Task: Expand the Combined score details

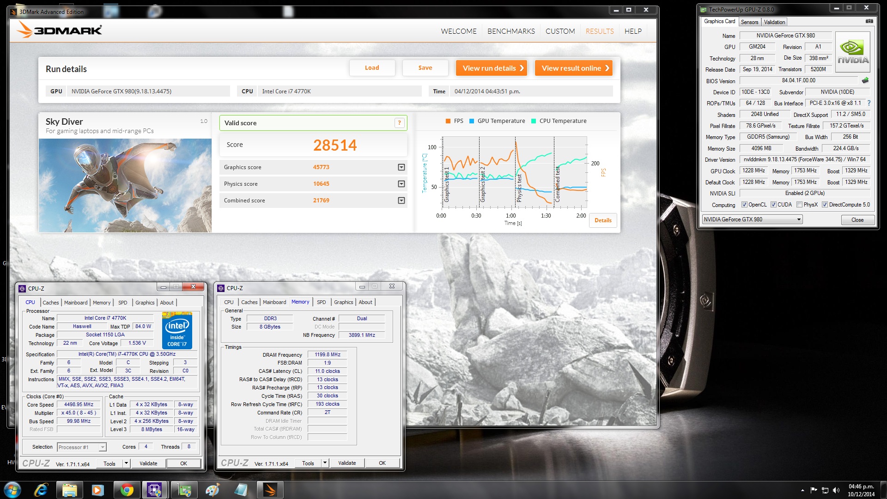Action: [x=401, y=201]
